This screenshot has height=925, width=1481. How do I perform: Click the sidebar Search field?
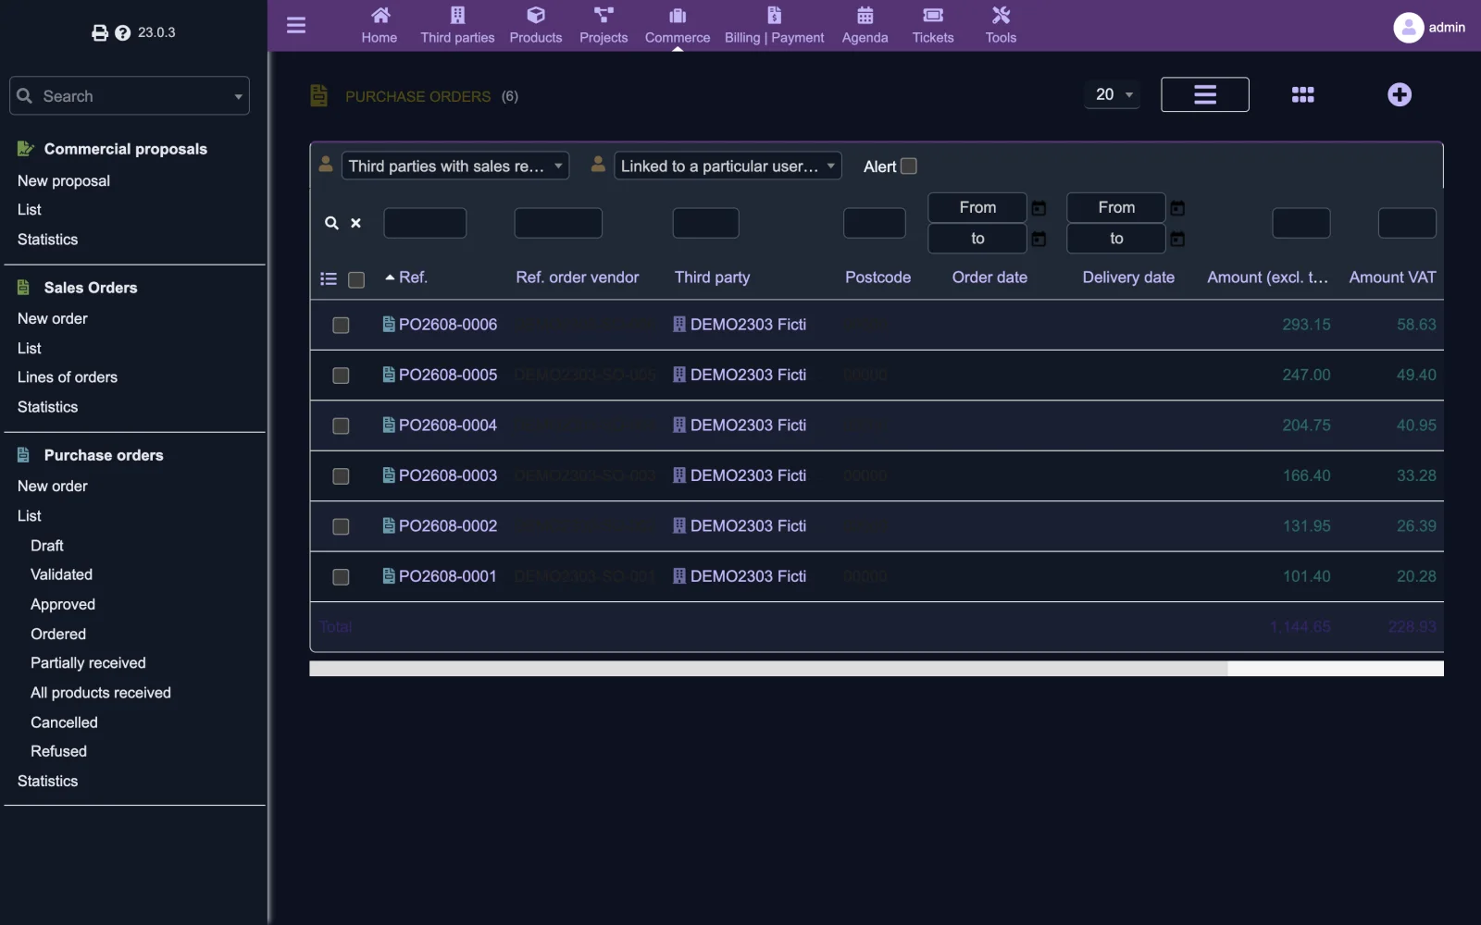pos(130,96)
